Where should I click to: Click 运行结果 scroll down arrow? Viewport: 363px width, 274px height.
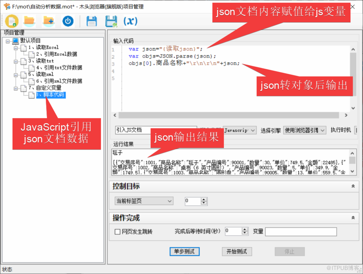[x=352, y=171]
